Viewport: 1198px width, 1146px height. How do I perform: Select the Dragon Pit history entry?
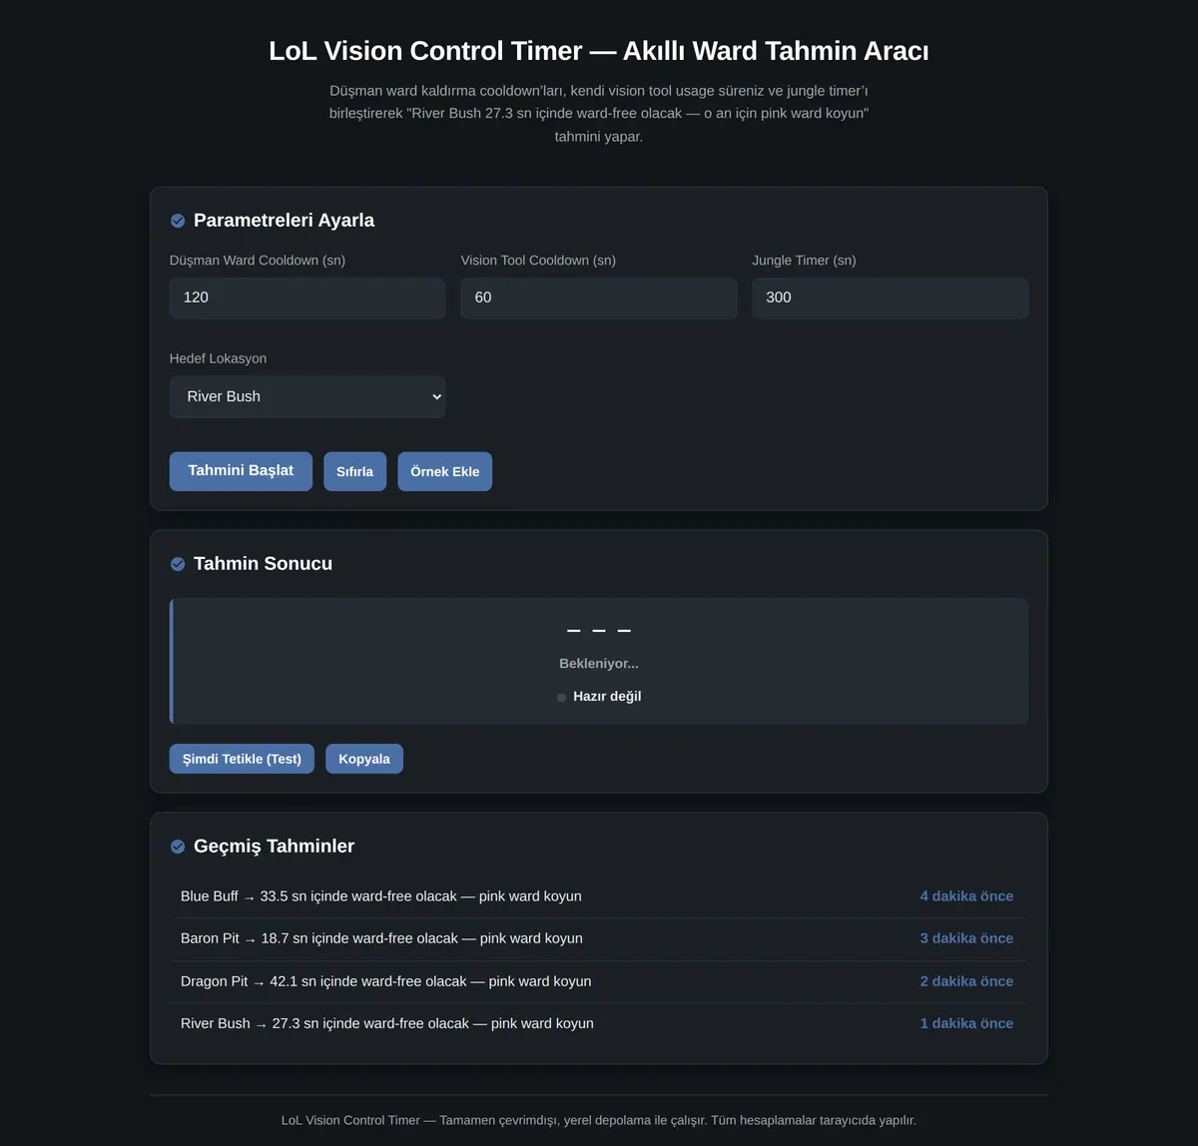[x=597, y=981]
